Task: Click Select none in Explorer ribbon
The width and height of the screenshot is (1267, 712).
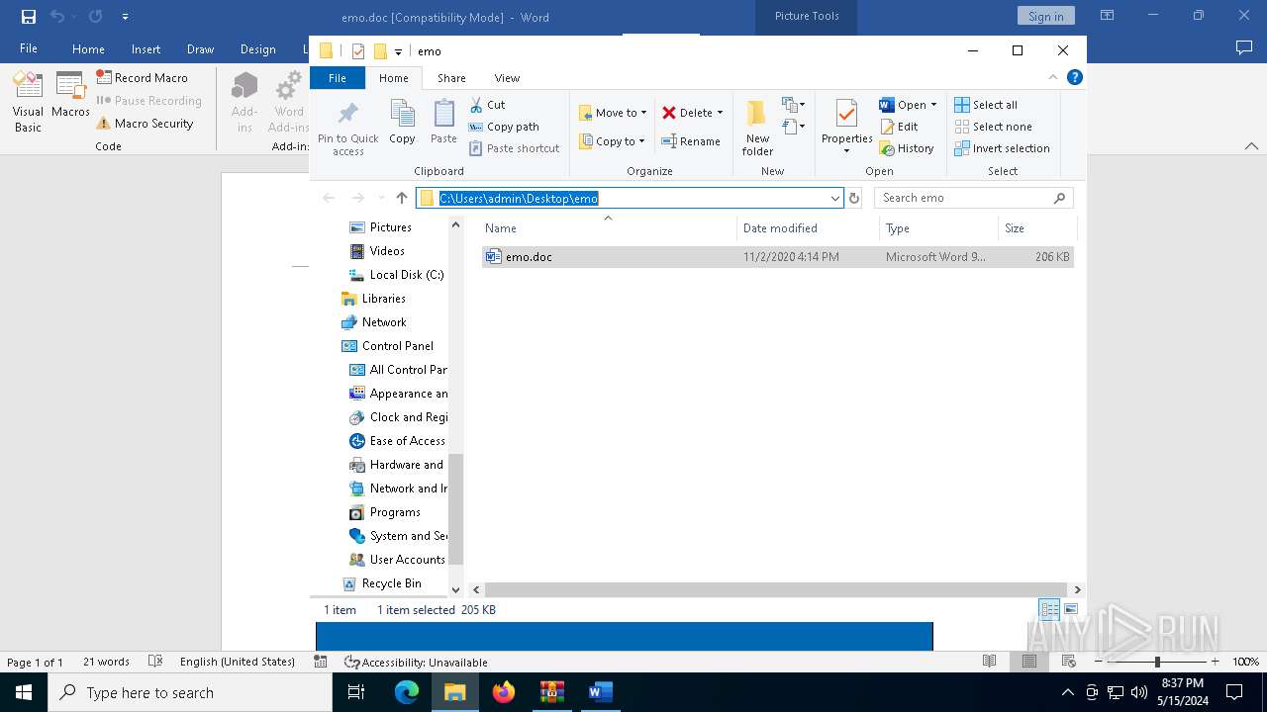Action: (993, 127)
